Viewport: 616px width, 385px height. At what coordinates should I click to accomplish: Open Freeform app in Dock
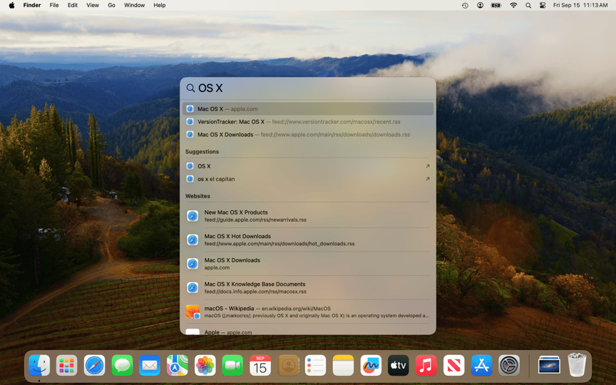(371, 365)
